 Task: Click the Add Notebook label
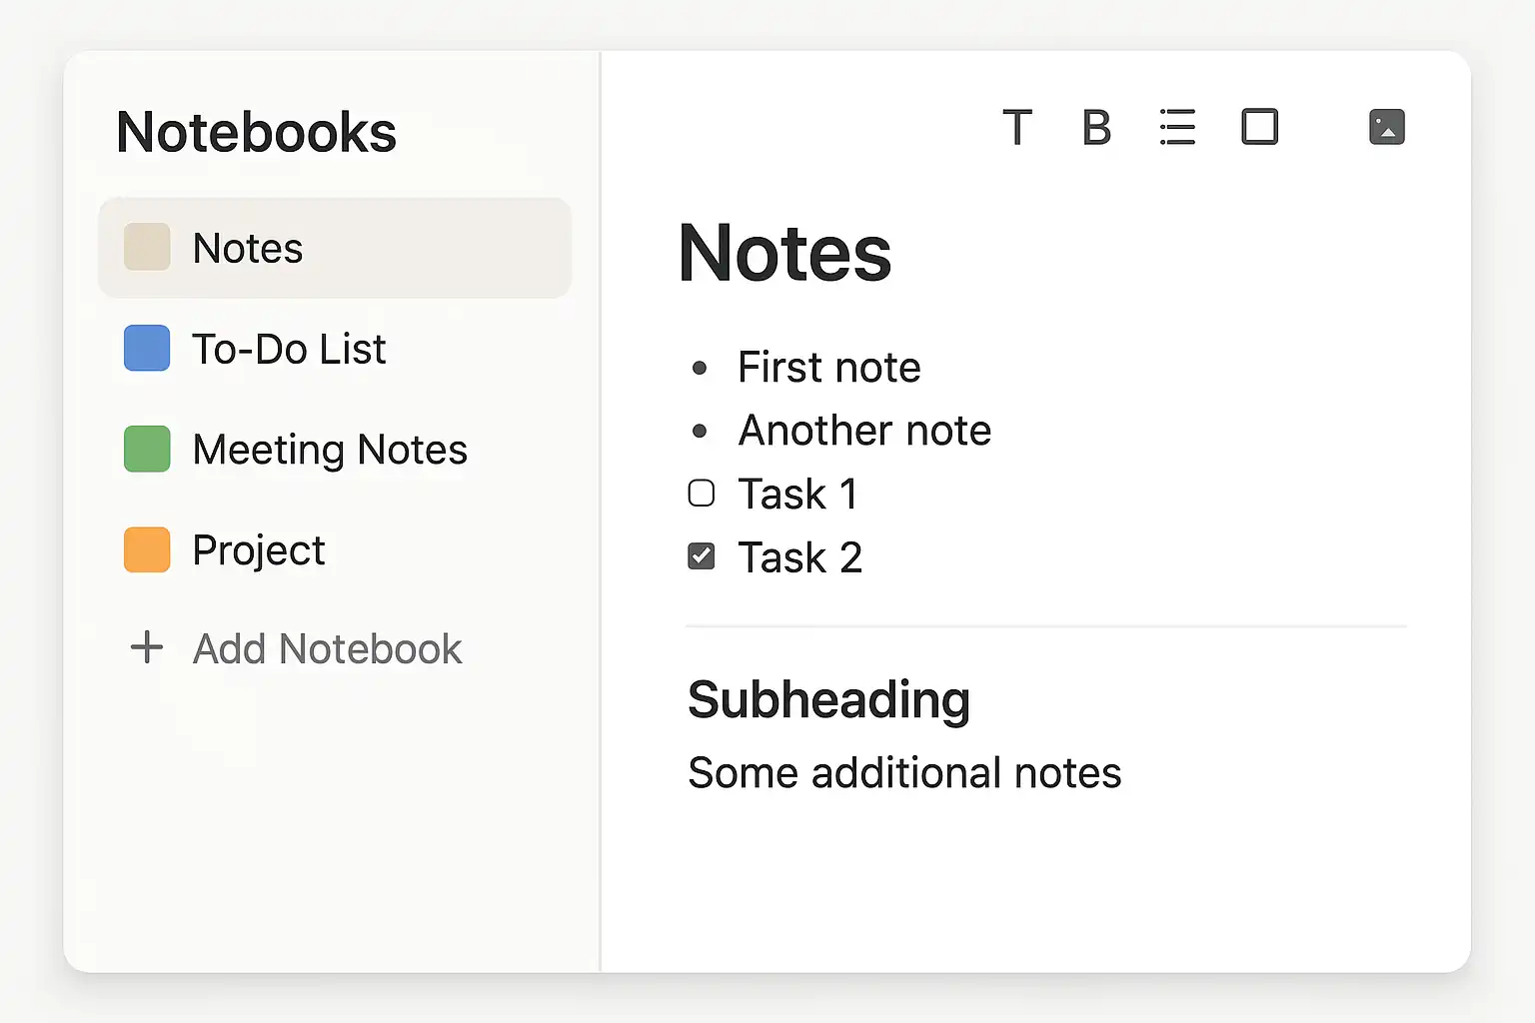[327, 649]
